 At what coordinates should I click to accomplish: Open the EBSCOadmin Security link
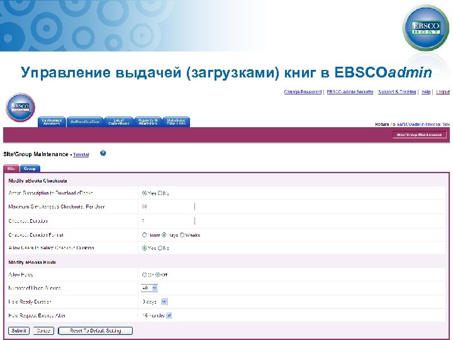[350, 92]
